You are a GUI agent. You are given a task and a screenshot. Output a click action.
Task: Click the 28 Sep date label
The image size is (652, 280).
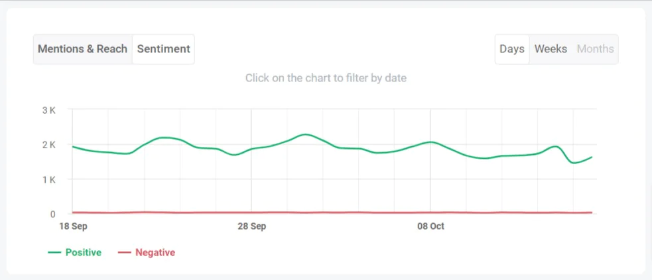(x=252, y=226)
